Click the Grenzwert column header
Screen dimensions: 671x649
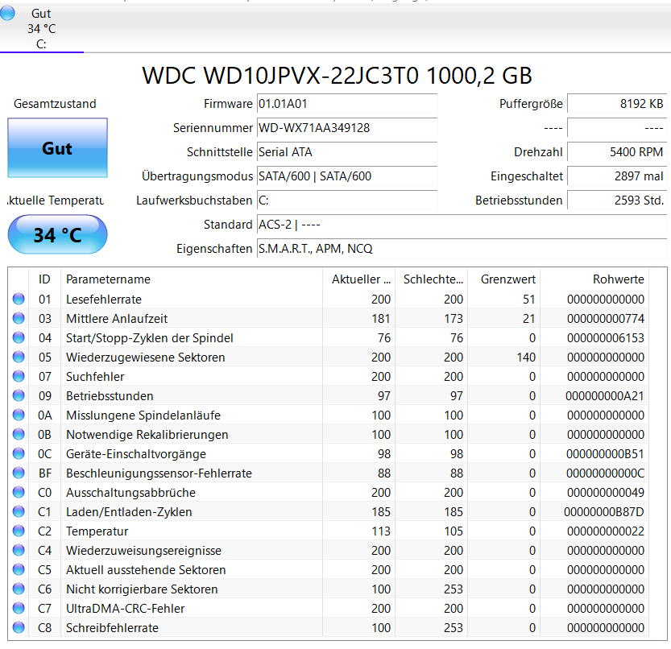(504, 279)
